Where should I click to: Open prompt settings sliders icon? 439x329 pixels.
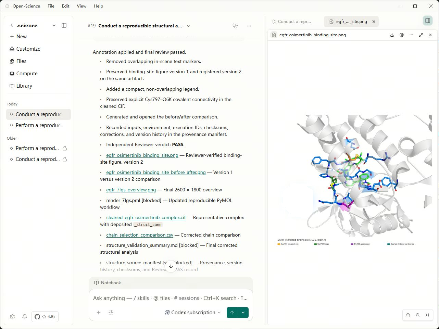point(111,313)
